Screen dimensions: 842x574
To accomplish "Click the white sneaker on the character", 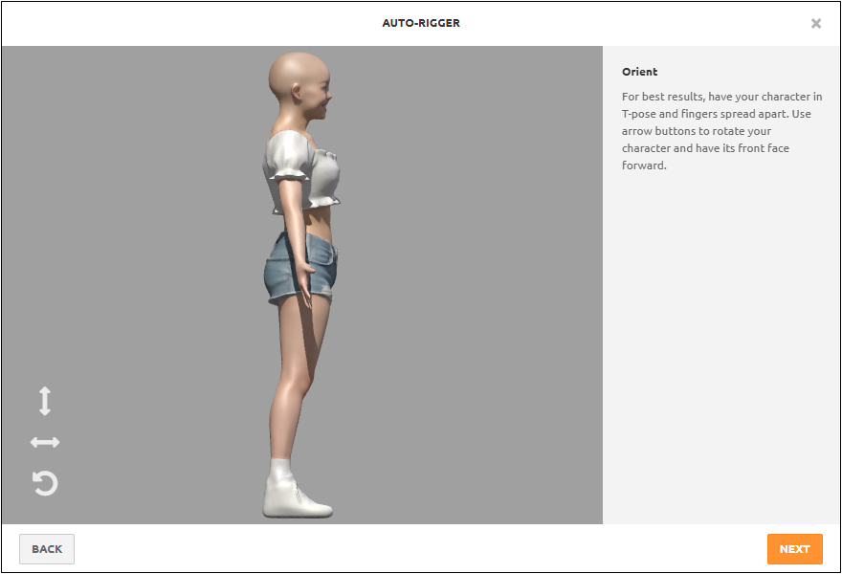I will click(299, 500).
